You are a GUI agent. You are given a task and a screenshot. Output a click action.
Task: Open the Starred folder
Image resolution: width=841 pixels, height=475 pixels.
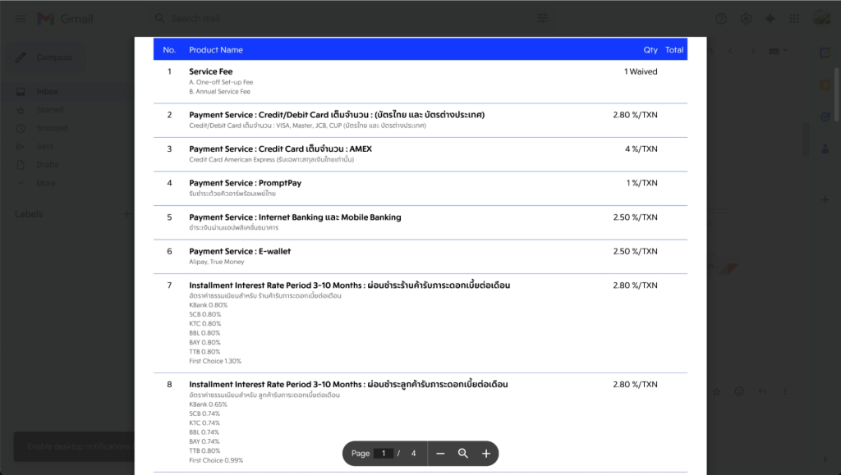[x=49, y=110]
